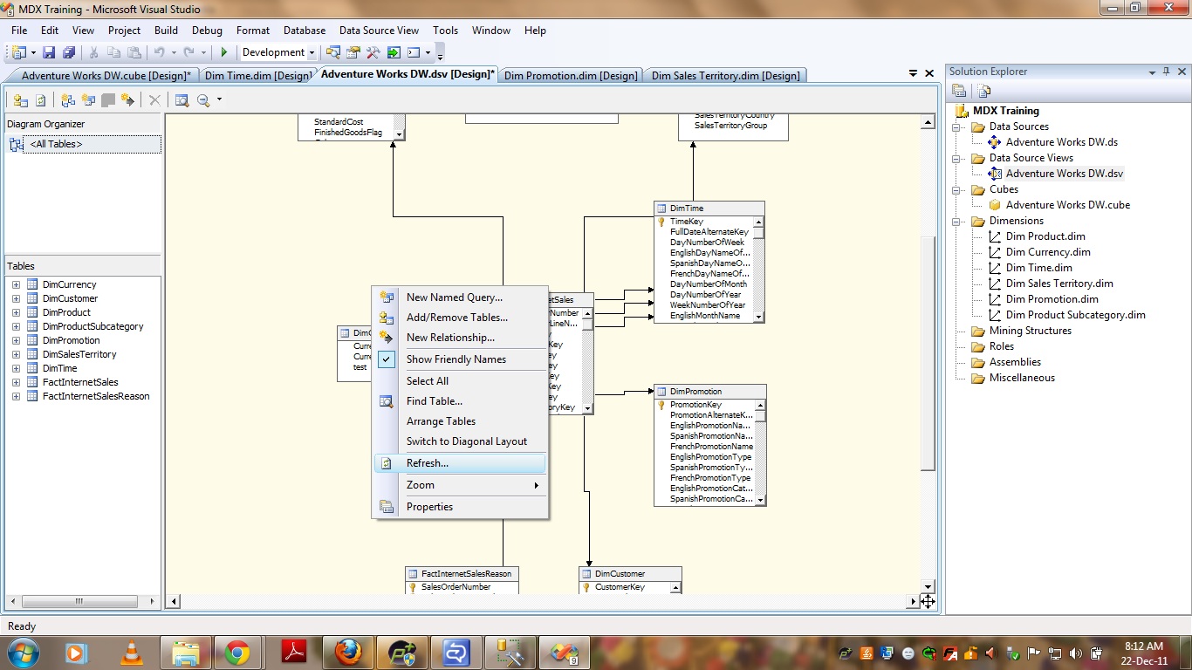
Task: Click the Solution Explorer pin icon
Action: pyautogui.click(x=1166, y=72)
